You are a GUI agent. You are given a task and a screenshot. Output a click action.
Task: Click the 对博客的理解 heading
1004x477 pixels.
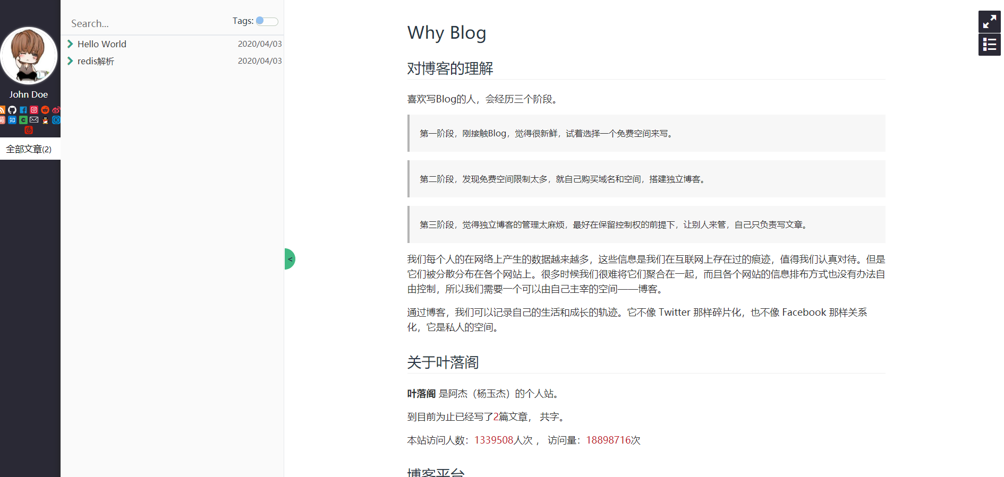click(x=450, y=68)
